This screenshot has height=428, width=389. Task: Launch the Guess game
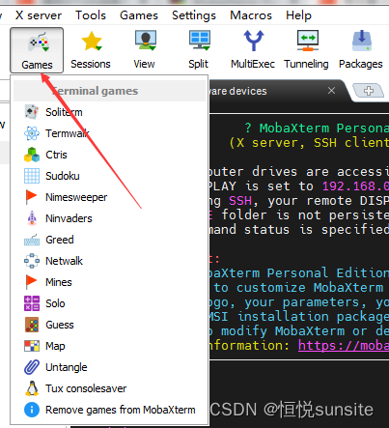[109, 325]
